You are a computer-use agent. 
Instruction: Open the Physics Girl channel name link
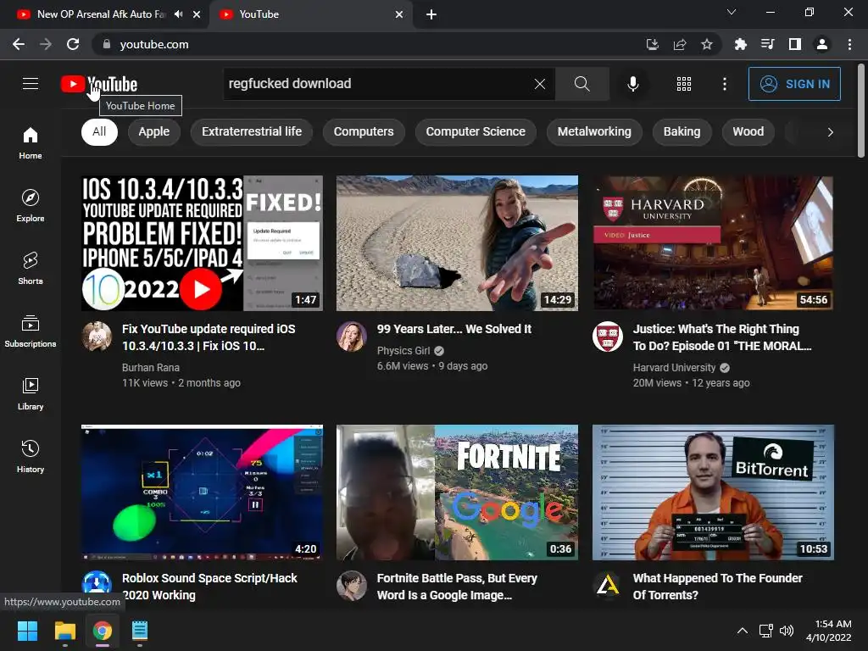[403, 350]
